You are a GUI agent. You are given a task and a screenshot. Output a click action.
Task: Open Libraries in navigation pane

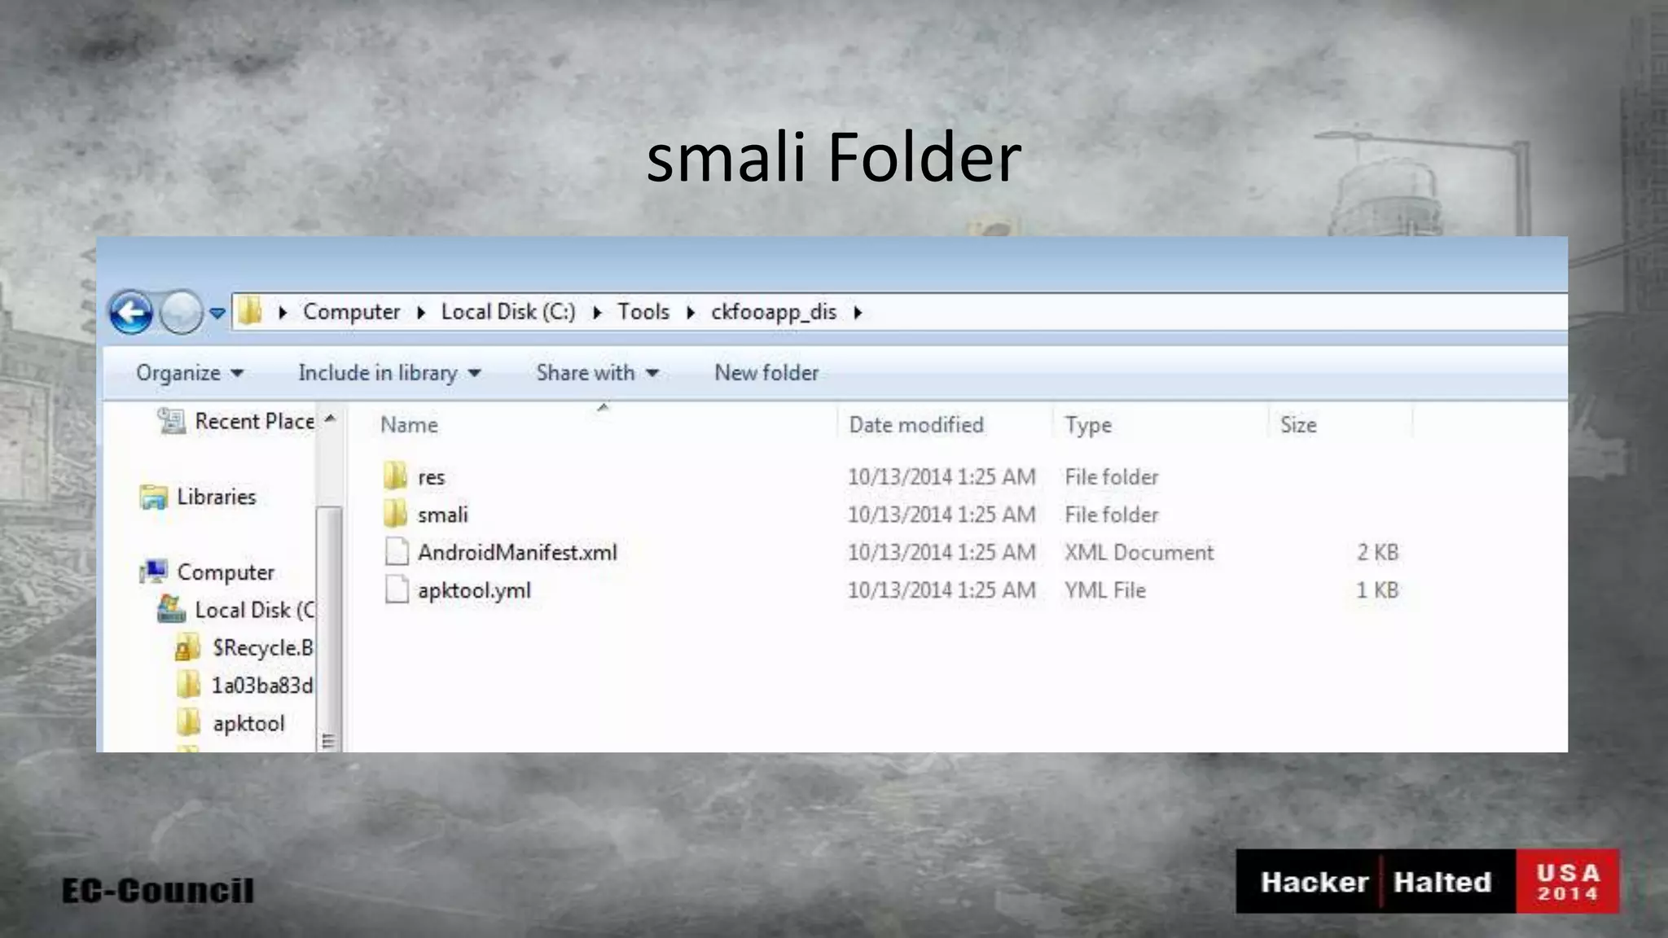coord(217,497)
